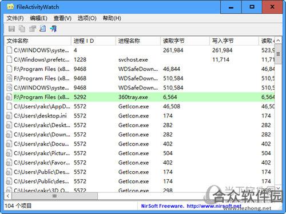Open the 文件(F) menu
The image size is (286, 214).
pyautogui.click(x=15, y=18)
